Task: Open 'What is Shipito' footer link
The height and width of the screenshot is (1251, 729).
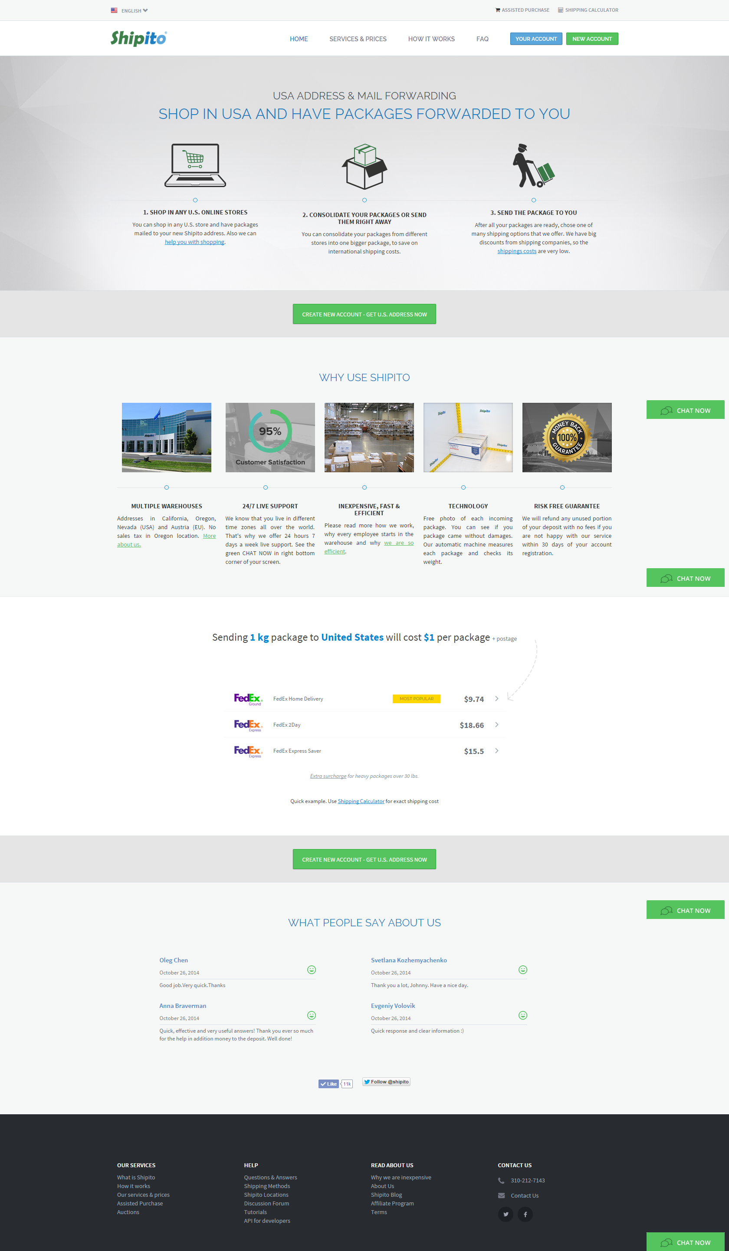Action: pos(136,1178)
